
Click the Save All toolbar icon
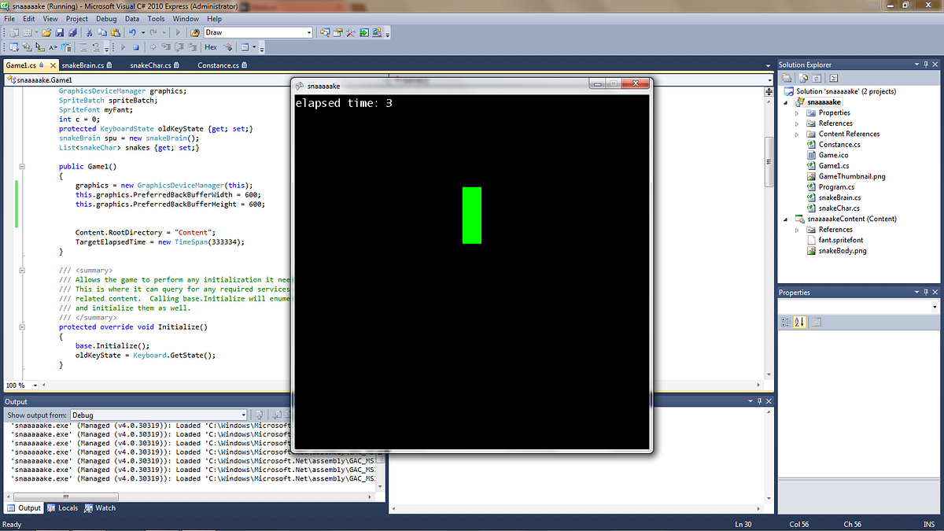click(x=73, y=32)
